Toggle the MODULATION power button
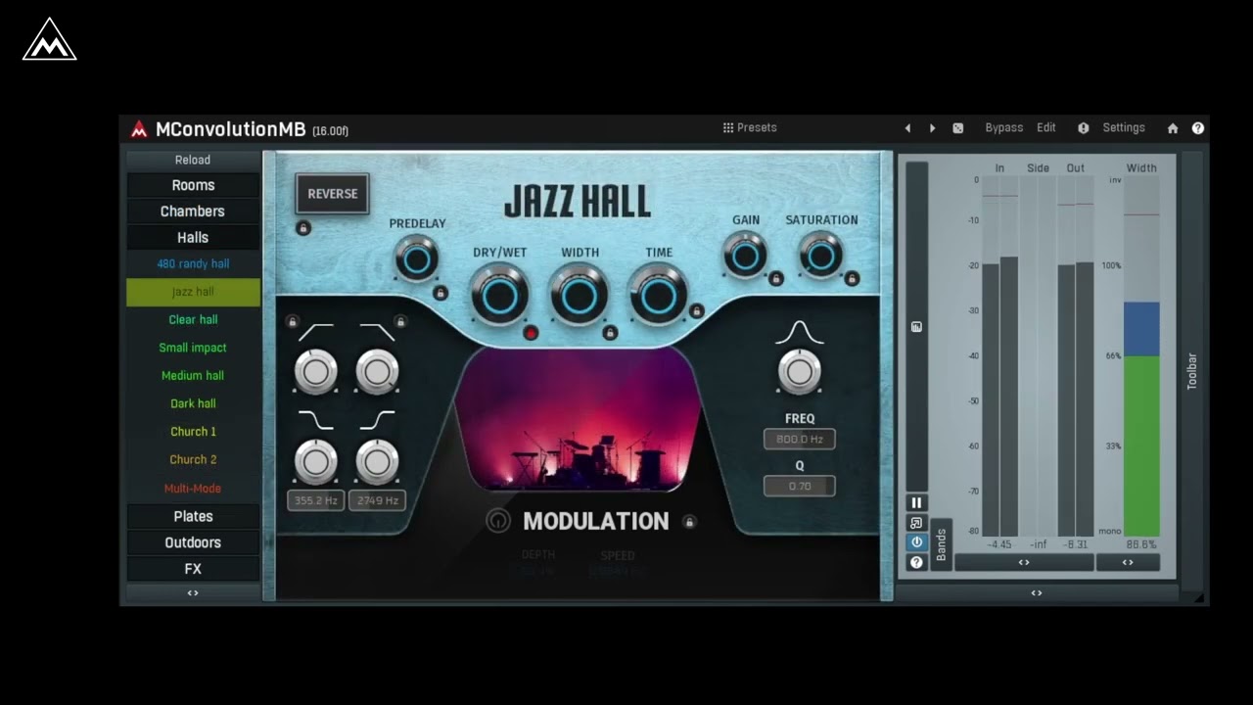 click(x=498, y=522)
